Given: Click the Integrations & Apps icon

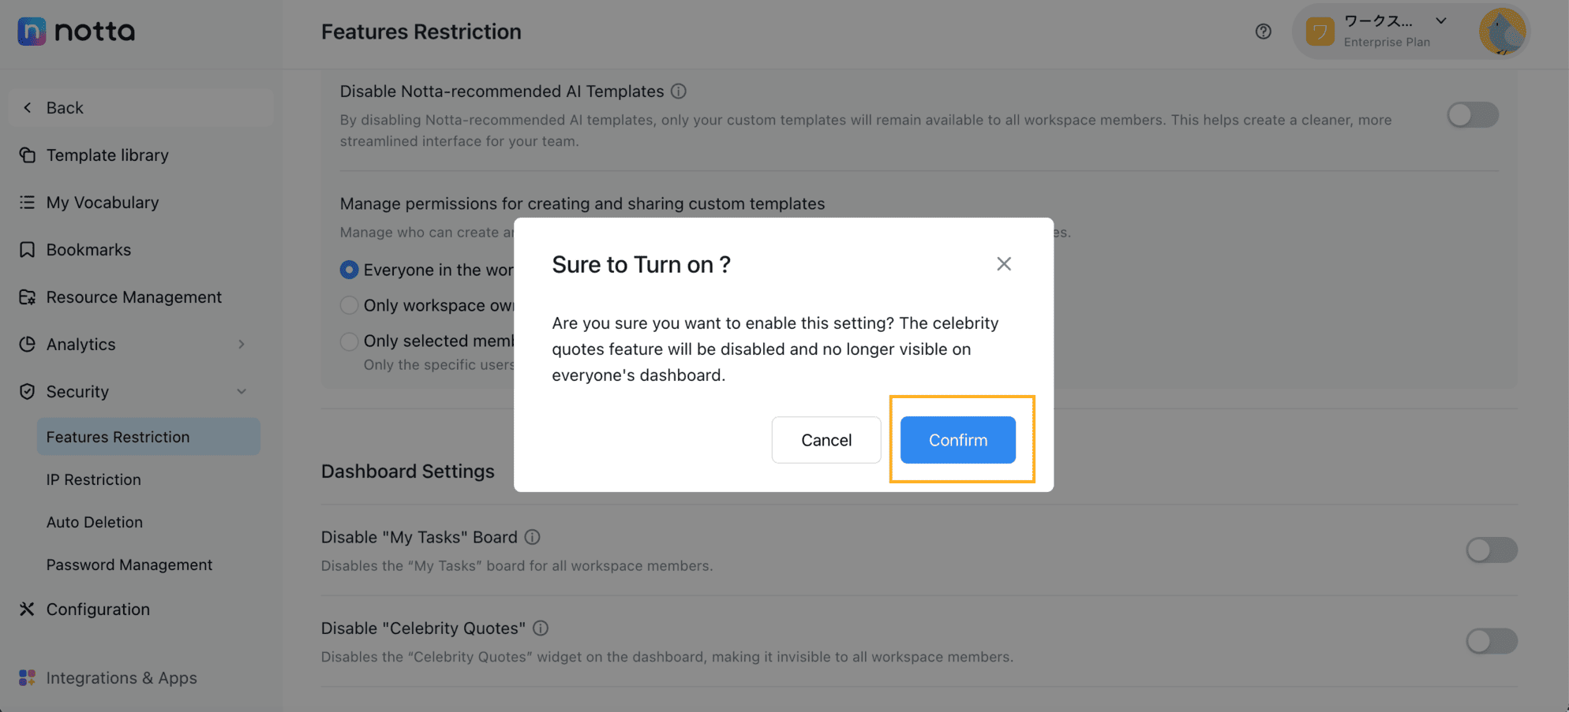Looking at the screenshot, I should (27, 678).
